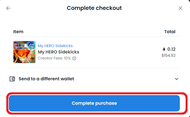
Task: Open the Creator Fees info icon
Action: coord(74,58)
